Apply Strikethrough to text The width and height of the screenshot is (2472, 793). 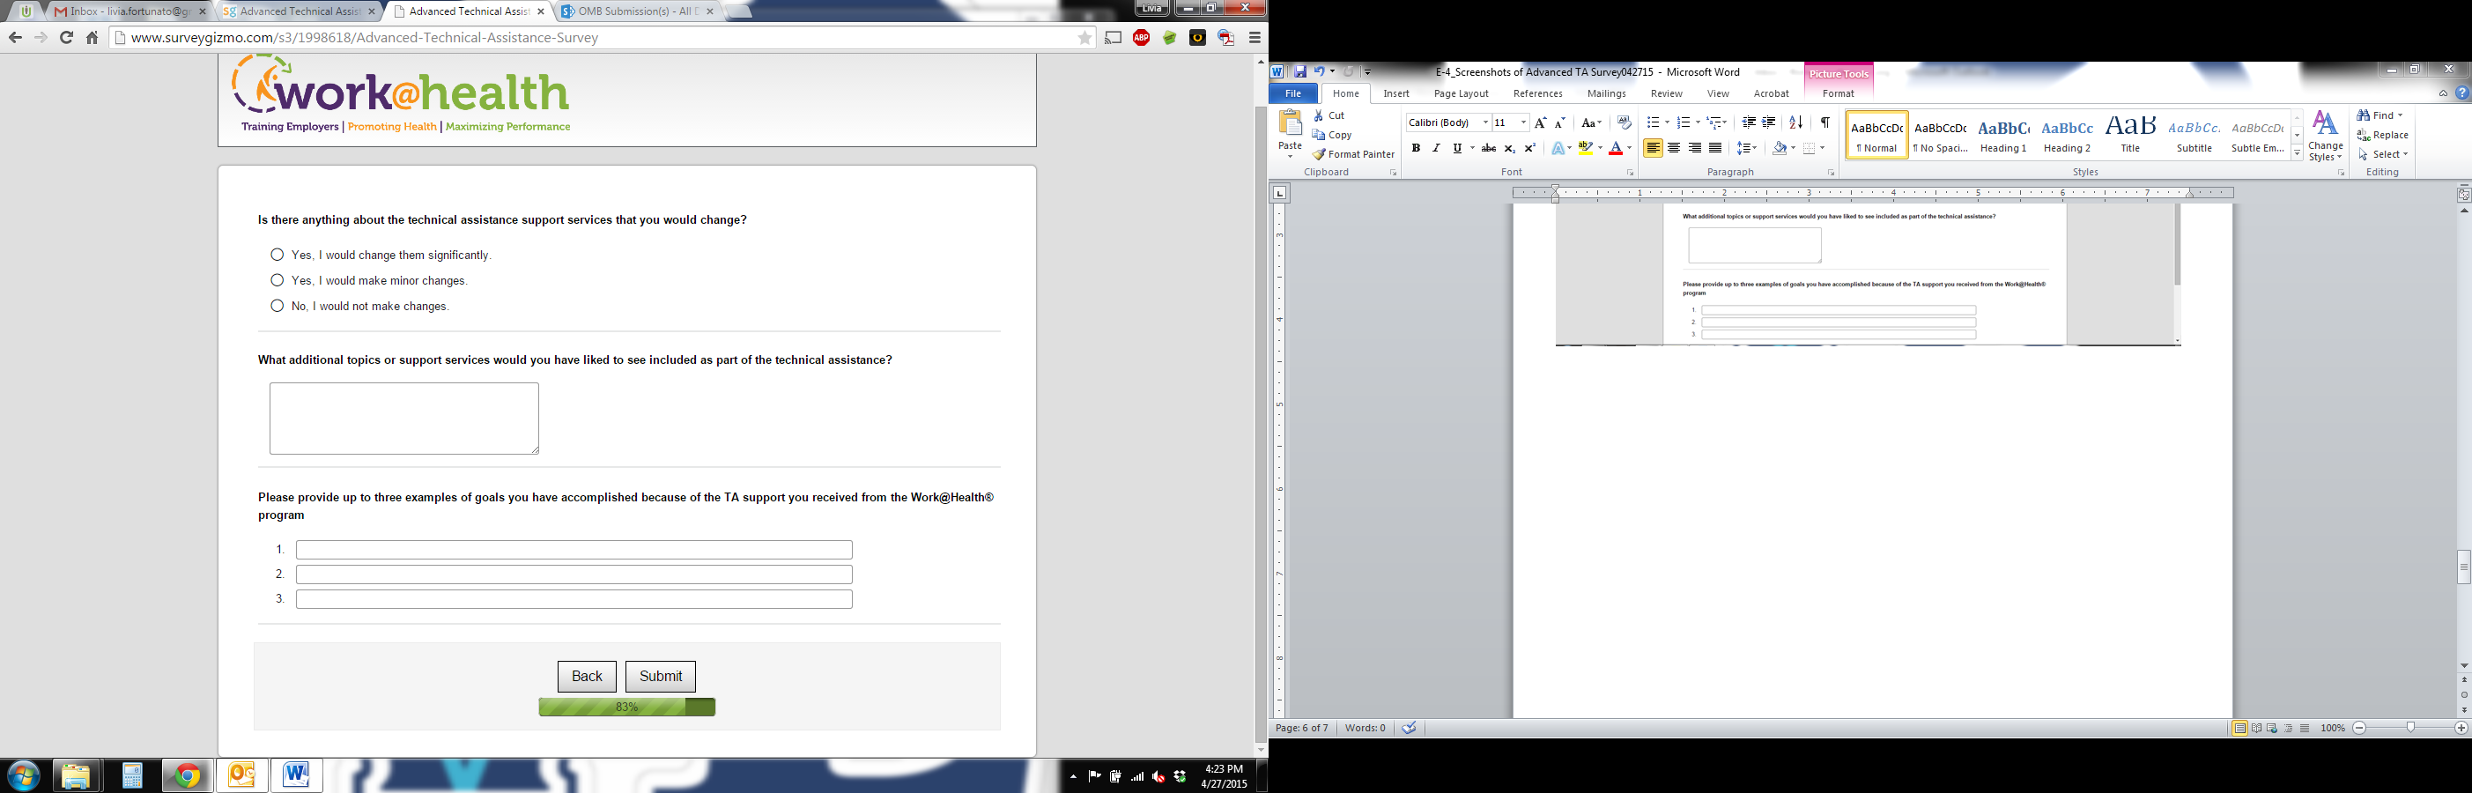(1488, 148)
